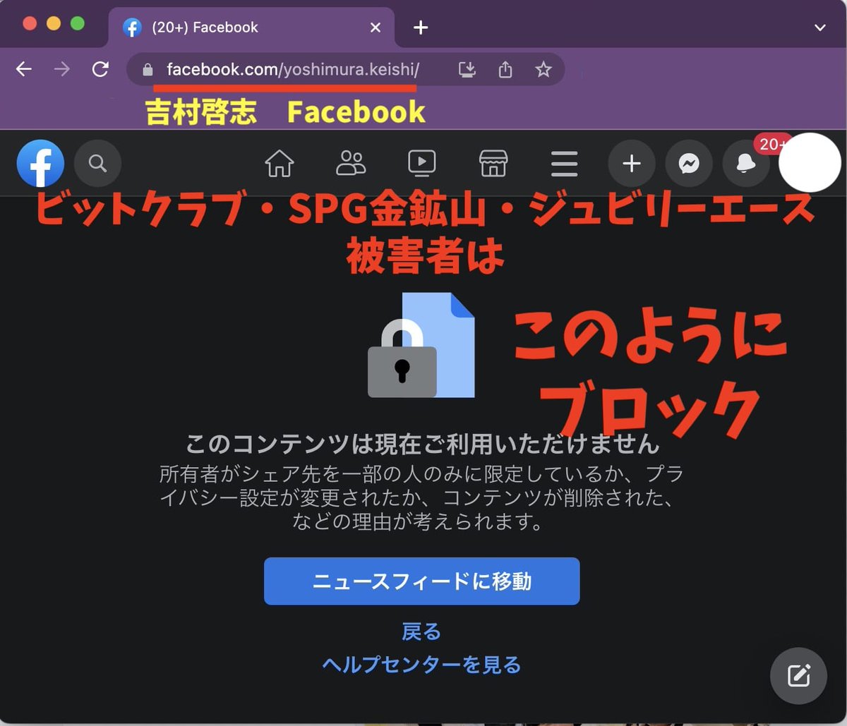Open the Facebook home logo
The height and width of the screenshot is (726, 847).
40,163
